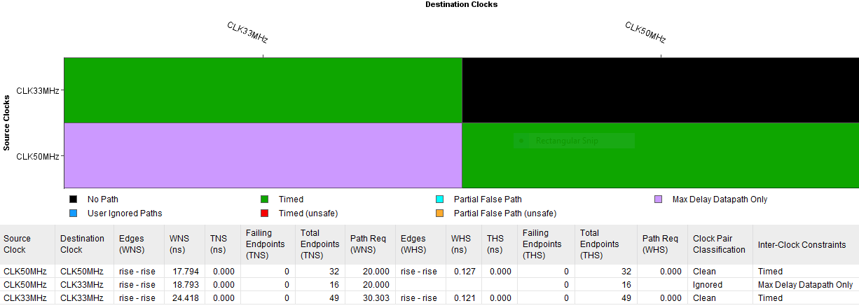
Task: Click the Path Req (WNS) column header
Action: [371, 244]
